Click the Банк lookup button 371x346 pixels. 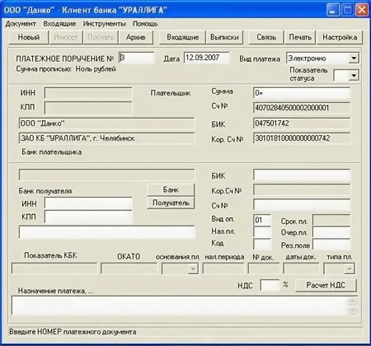click(x=171, y=190)
